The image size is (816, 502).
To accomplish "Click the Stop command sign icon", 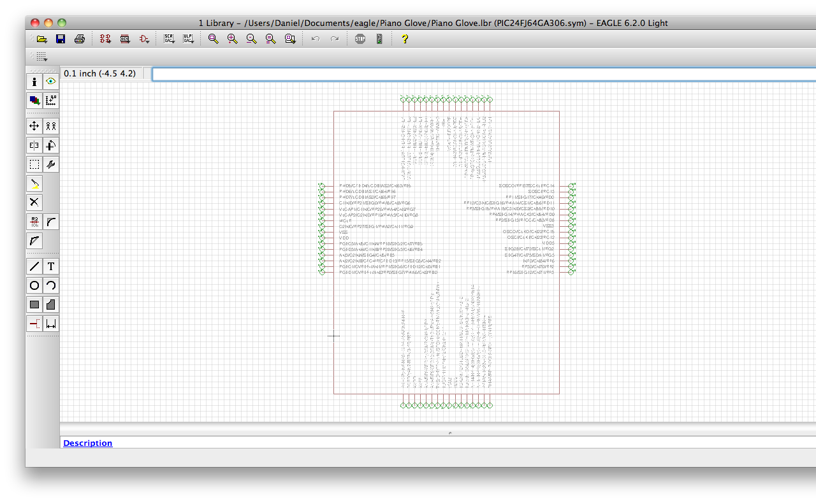I will [360, 39].
